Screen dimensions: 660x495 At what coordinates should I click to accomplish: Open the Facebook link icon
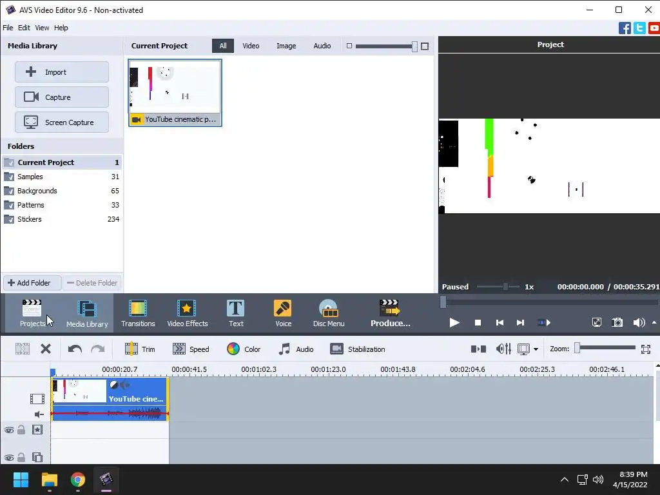[625, 28]
